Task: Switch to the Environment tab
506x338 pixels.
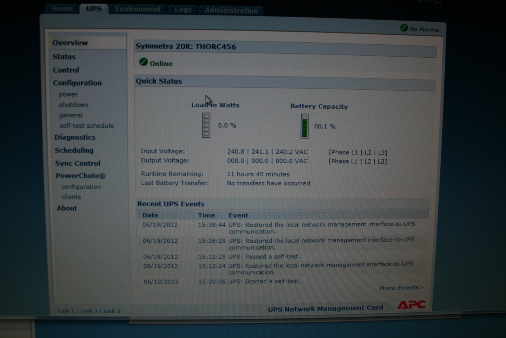Action: 138,9
